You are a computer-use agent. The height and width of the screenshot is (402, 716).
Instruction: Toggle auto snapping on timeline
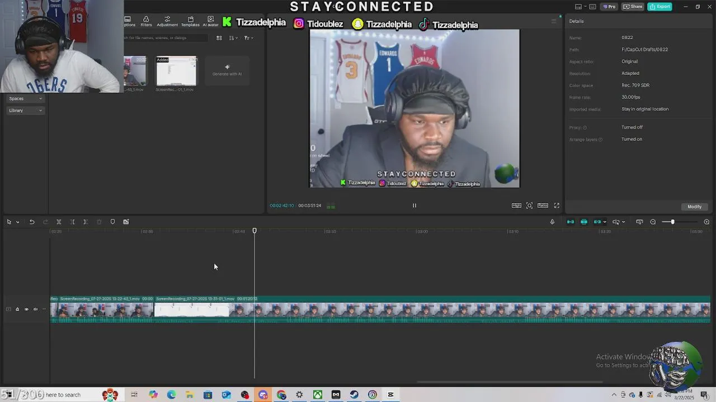click(x=584, y=222)
